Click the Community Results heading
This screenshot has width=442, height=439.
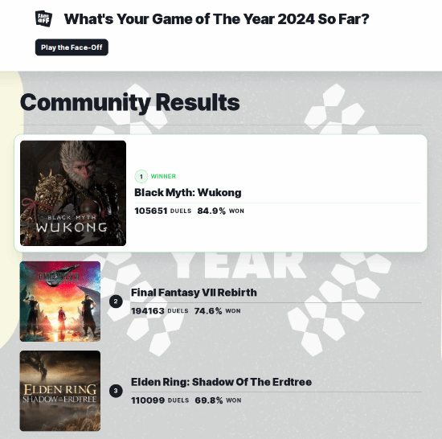point(130,103)
